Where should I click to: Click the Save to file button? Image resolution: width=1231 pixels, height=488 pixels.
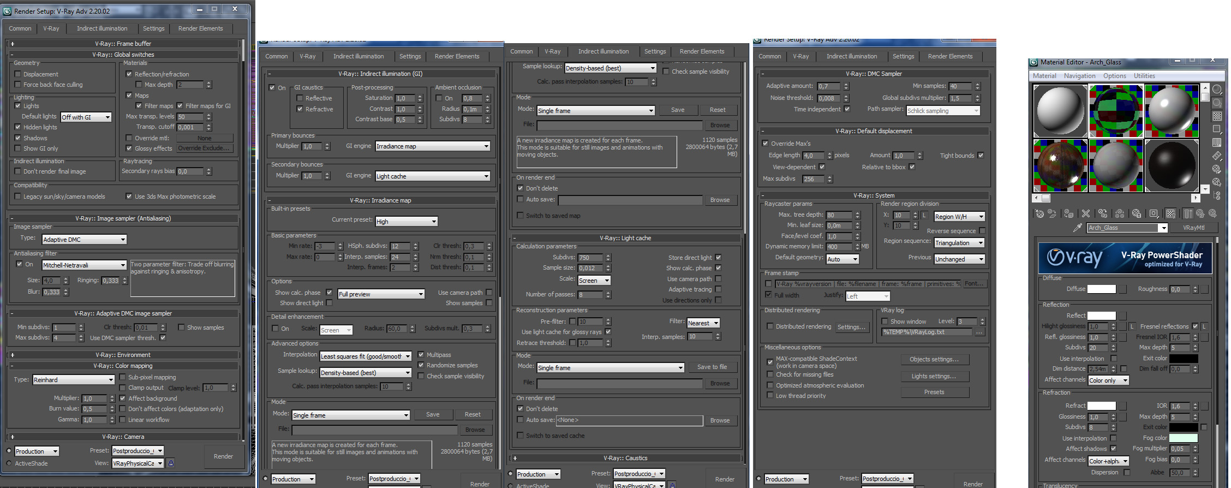[712, 367]
